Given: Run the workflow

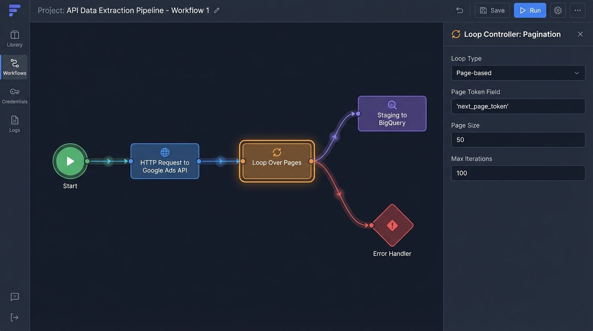Looking at the screenshot, I should 530,10.
